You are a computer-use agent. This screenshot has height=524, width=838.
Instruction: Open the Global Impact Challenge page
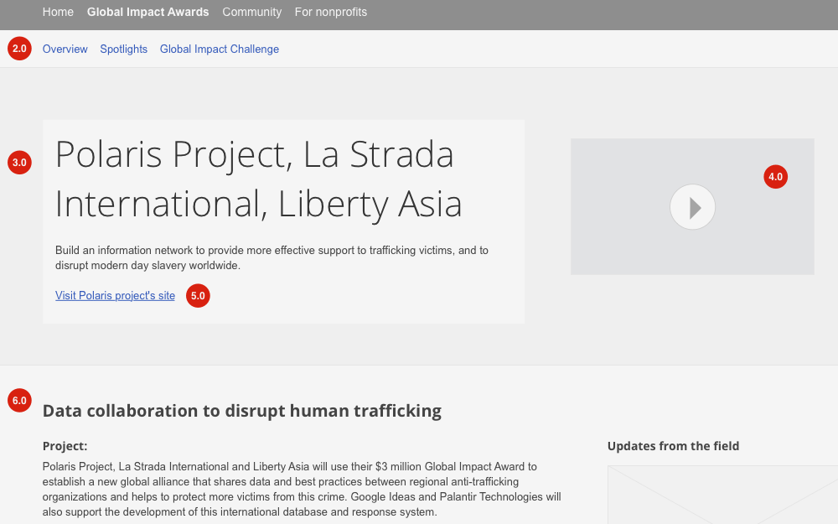click(x=219, y=49)
